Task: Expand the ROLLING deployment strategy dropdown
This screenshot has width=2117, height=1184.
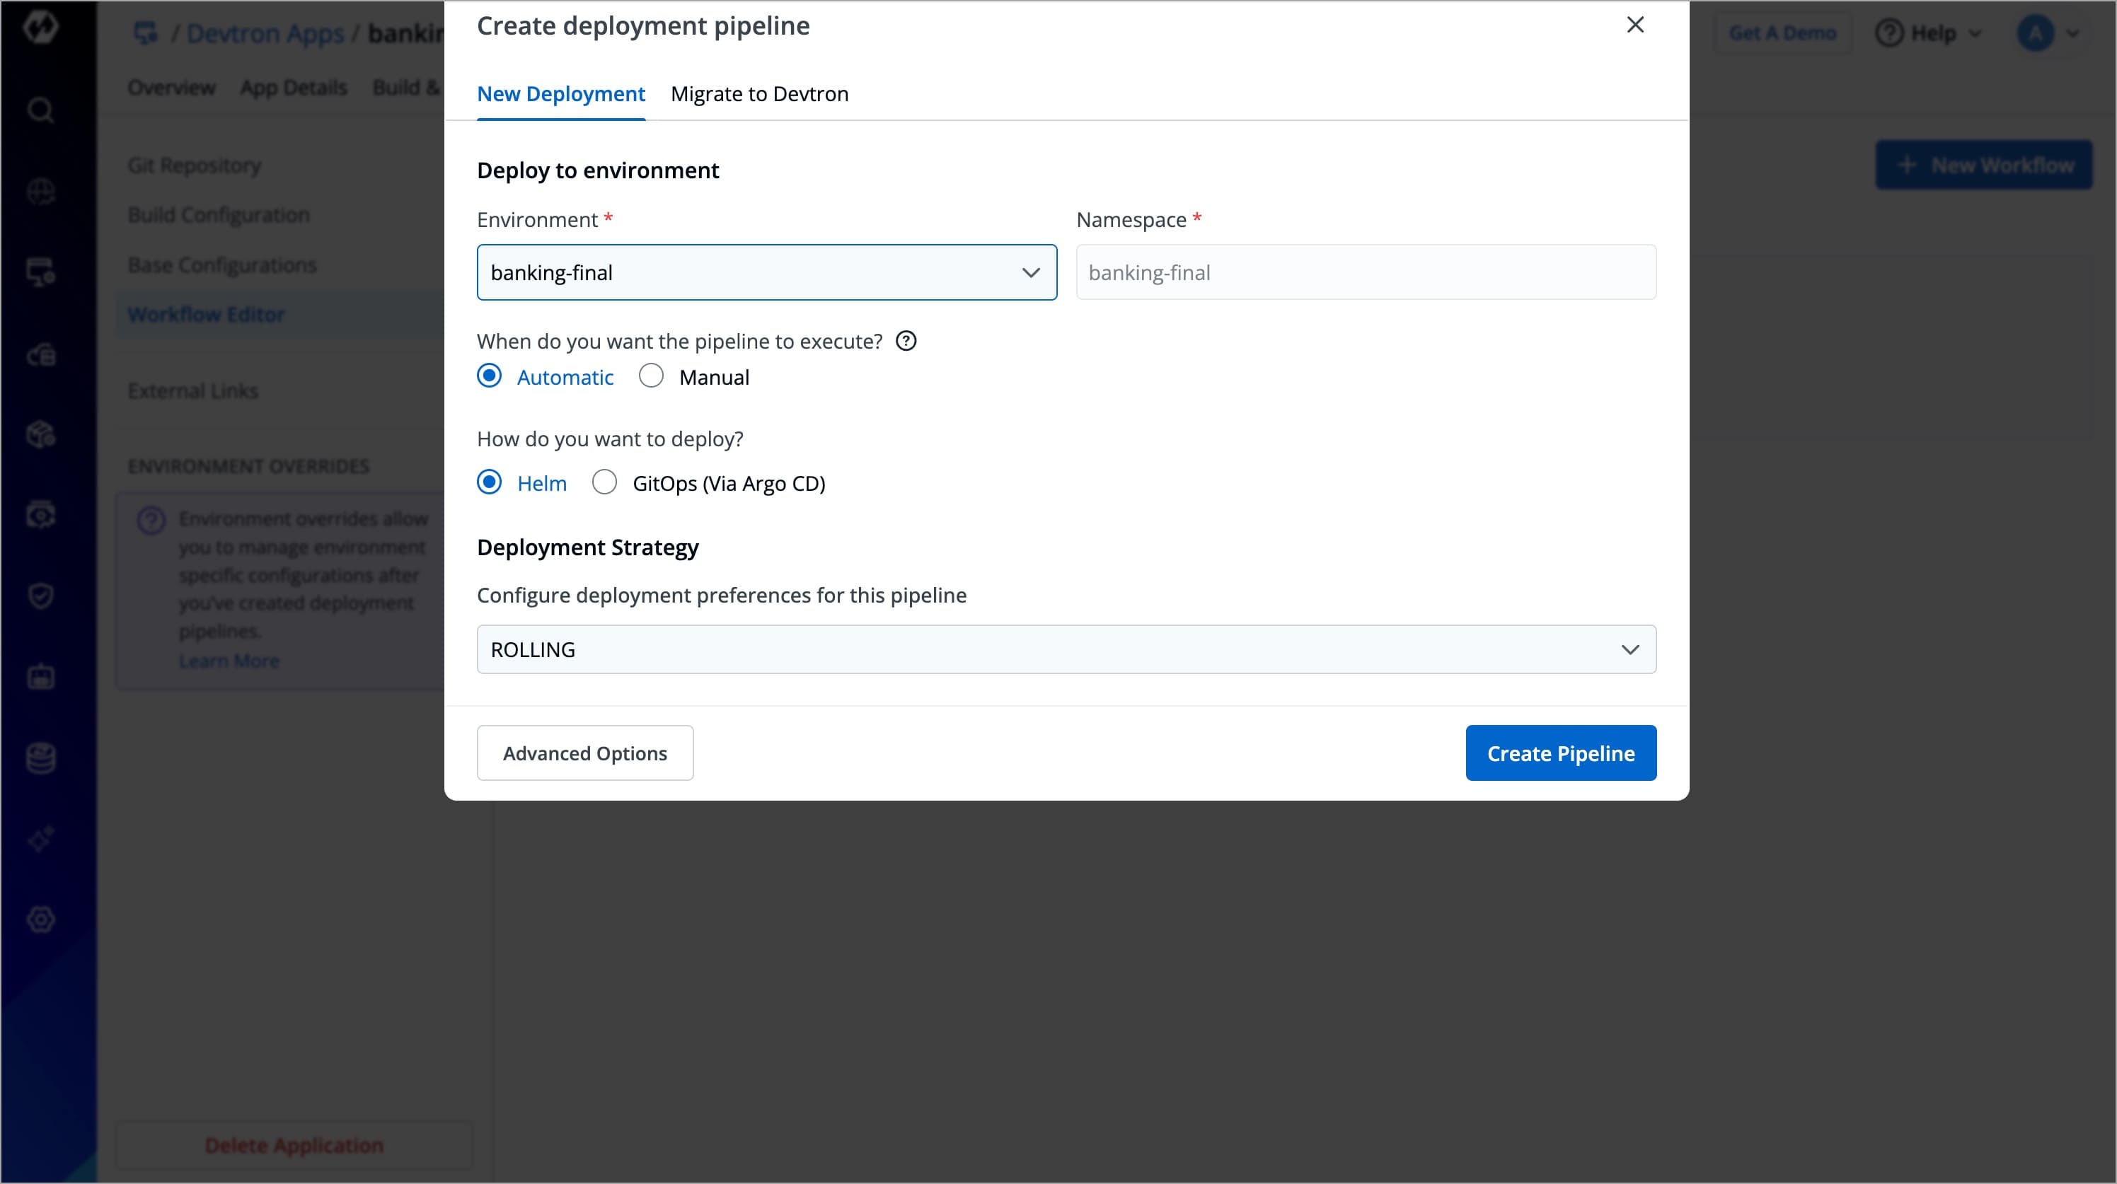Action: (1066, 649)
